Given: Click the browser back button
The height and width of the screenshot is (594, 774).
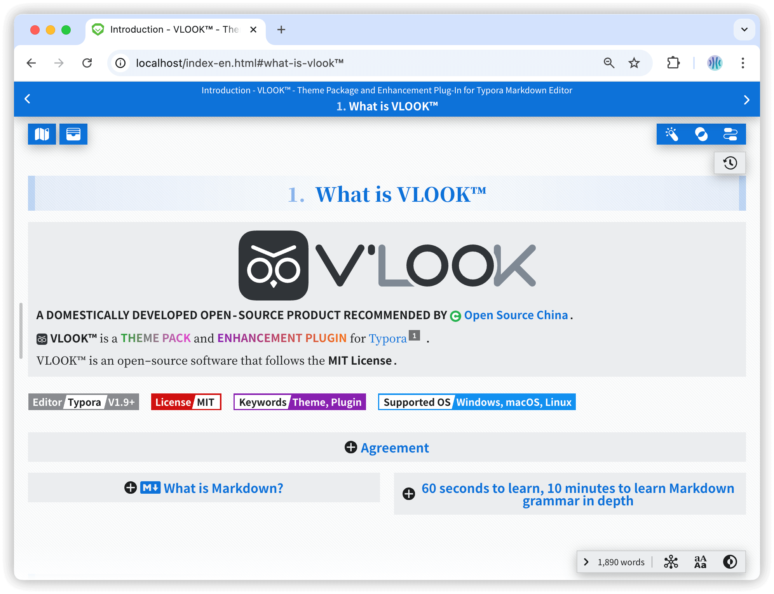Looking at the screenshot, I should click(x=31, y=63).
